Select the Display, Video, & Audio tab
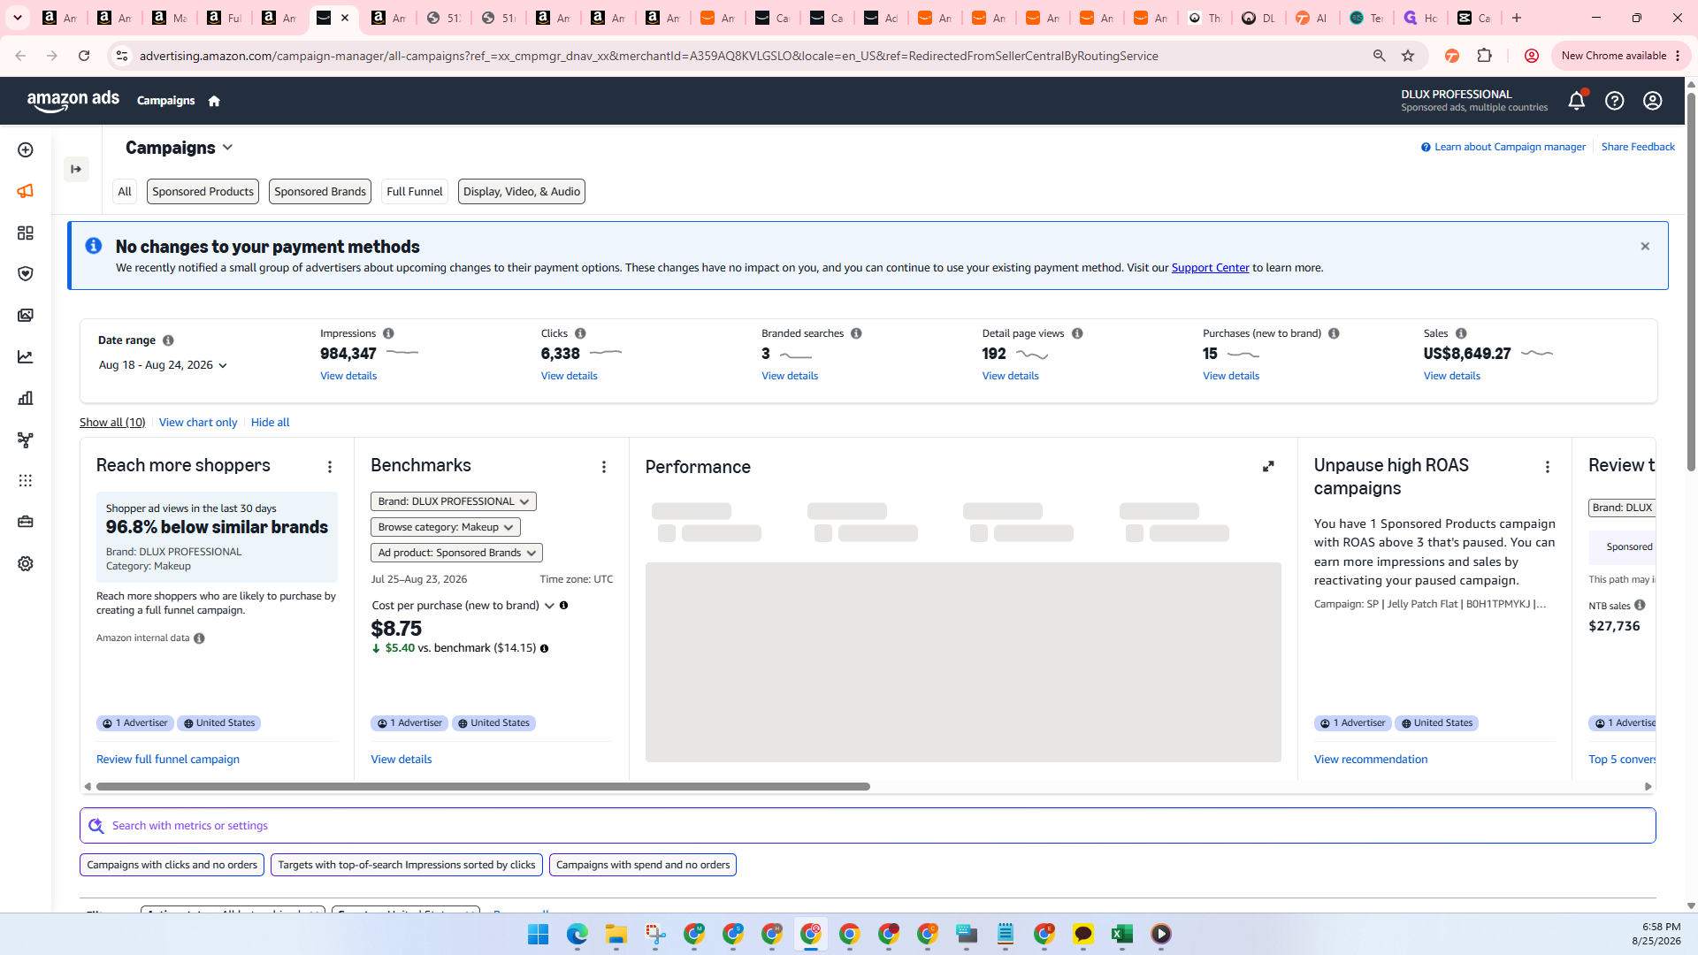 click(x=522, y=192)
